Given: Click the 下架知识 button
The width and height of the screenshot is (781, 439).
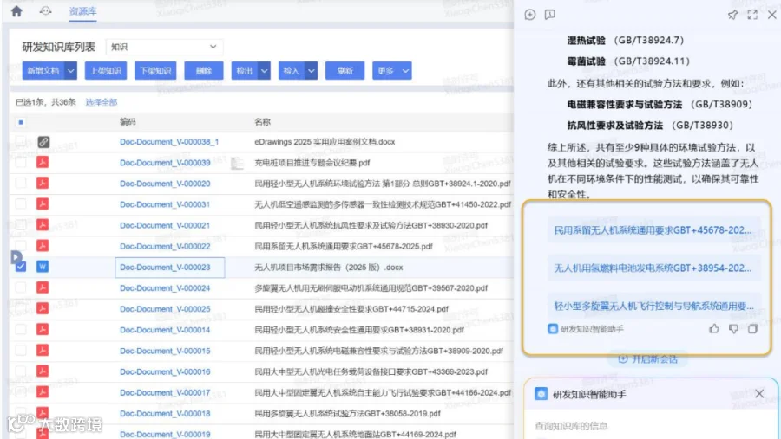Looking at the screenshot, I should click(x=155, y=71).
